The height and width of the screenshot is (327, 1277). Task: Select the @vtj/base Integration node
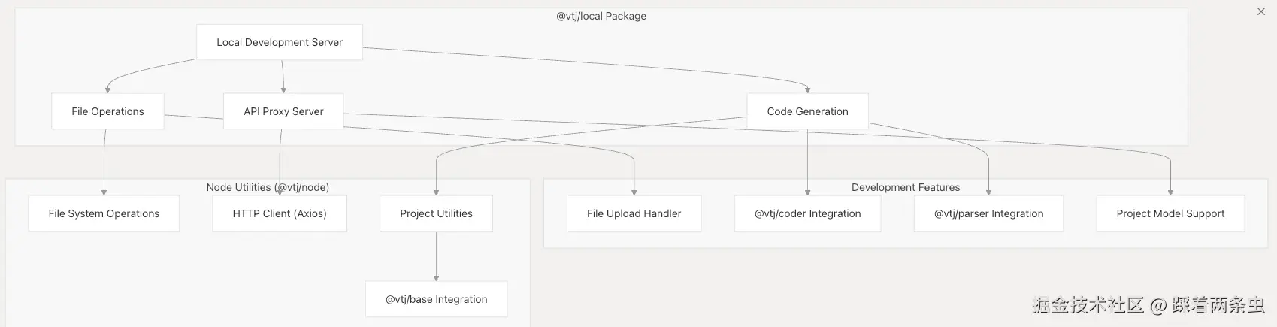click(x=436, y=299)
